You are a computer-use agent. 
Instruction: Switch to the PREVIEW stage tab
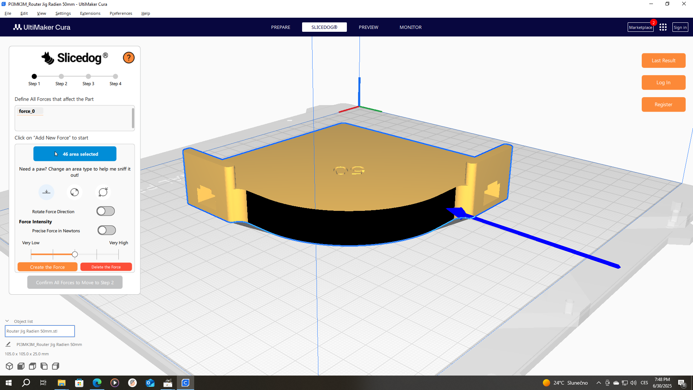click(369, 27)
